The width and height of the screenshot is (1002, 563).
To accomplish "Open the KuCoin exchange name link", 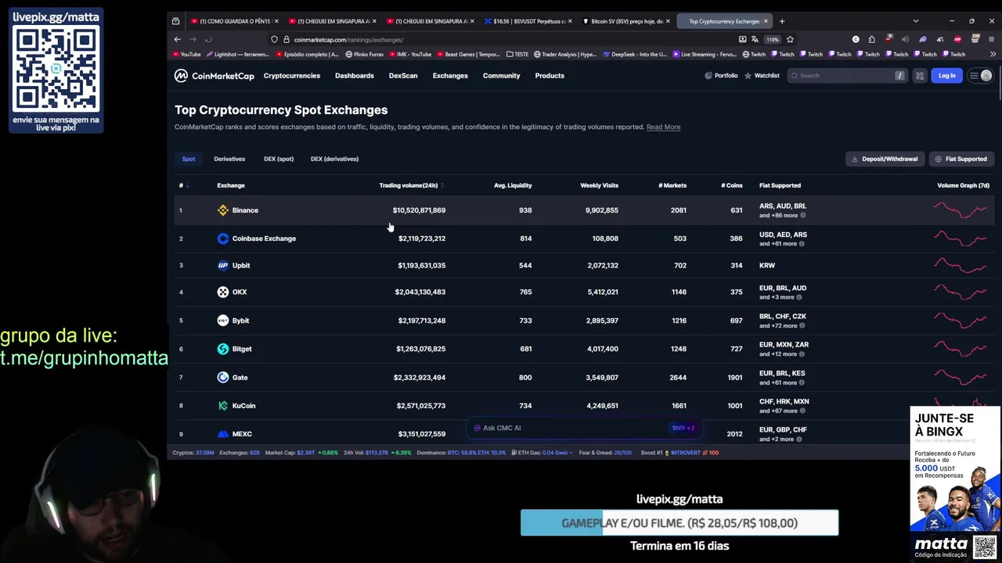I will [243, 406].
